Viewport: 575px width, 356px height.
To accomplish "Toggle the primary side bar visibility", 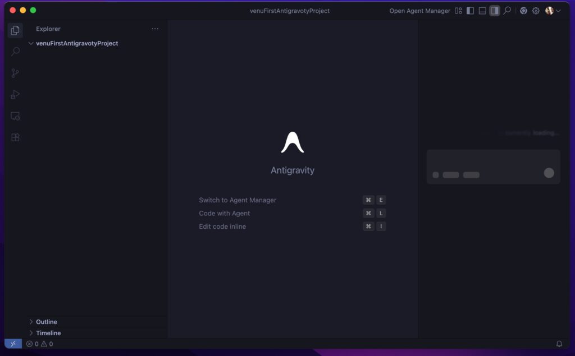I will (x=471, y=11).
